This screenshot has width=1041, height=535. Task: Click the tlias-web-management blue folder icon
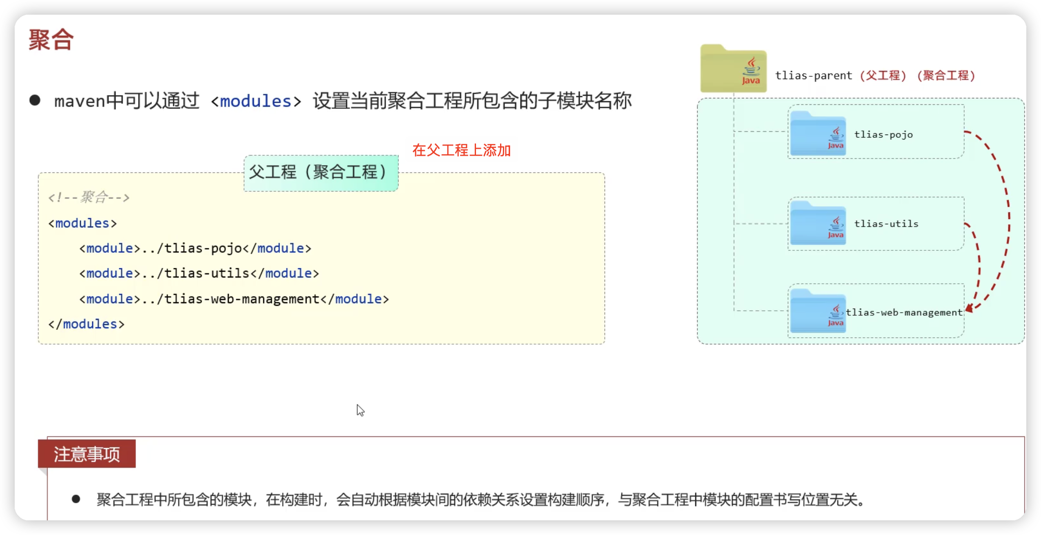(x=818, y=311)
